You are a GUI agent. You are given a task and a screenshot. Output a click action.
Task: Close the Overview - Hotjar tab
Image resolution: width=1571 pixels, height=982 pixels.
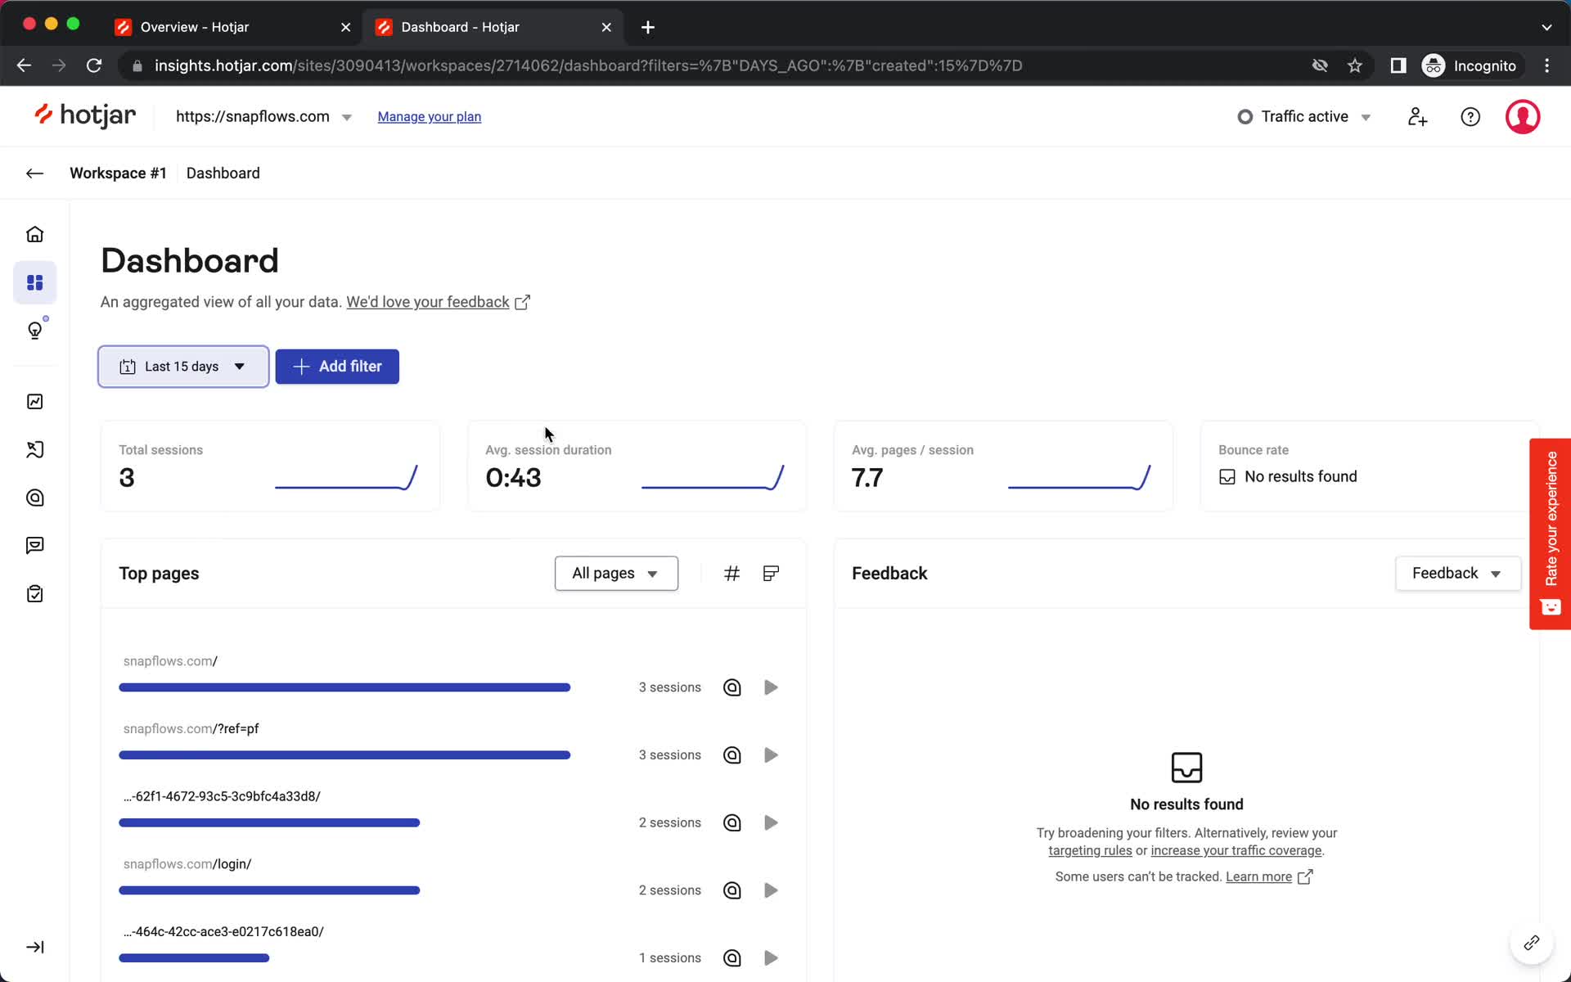pyautogui.click(x=345, y=27)
